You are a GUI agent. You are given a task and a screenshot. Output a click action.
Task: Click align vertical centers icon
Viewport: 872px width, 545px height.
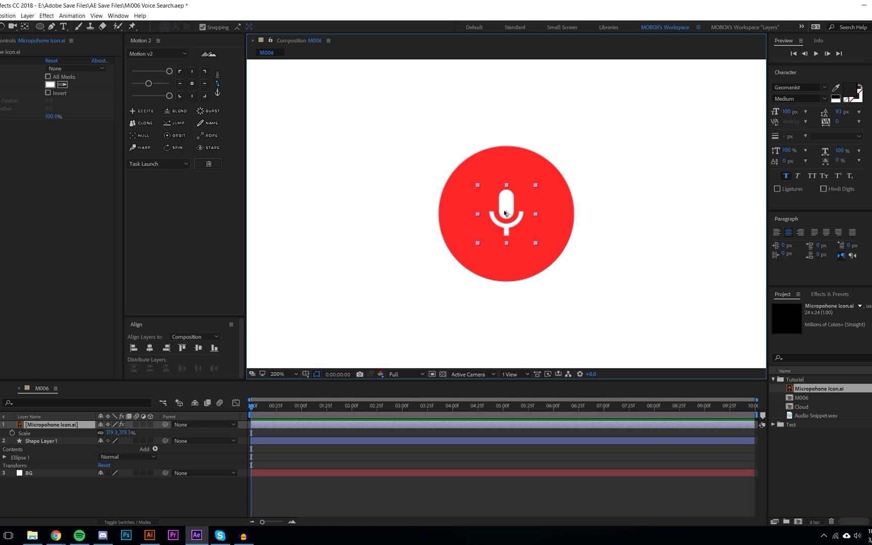click(x=198, y=348)
